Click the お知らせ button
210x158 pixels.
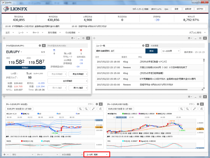point(188,9)
